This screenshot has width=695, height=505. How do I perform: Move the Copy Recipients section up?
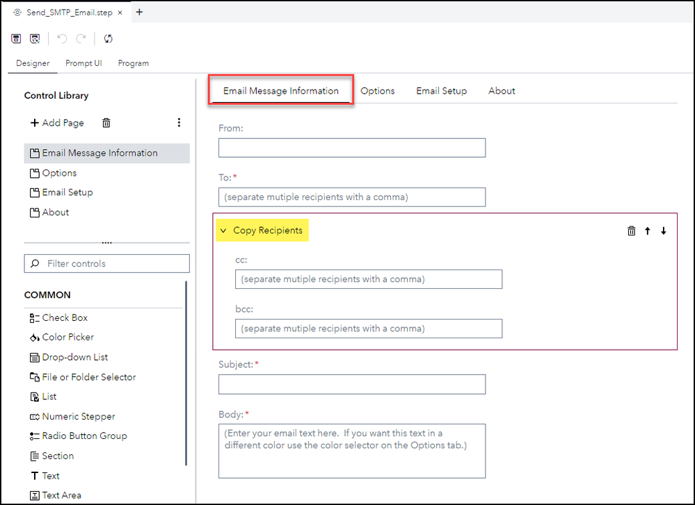(648, 231)
